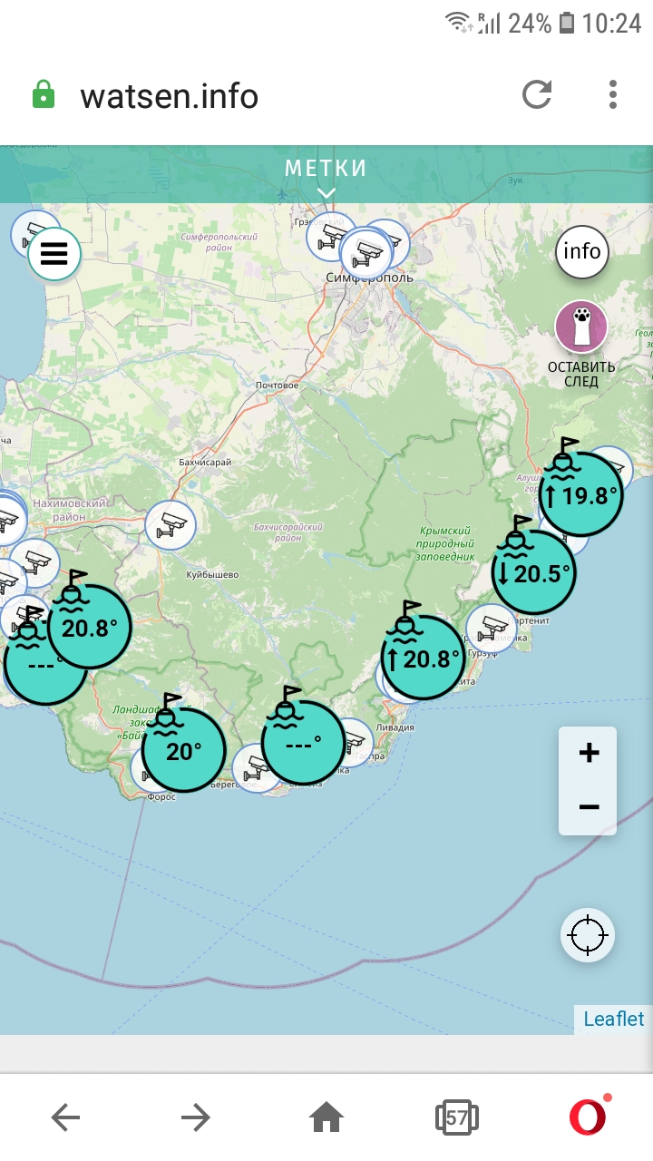Open the hamburger menu on the map

[54, 255]
